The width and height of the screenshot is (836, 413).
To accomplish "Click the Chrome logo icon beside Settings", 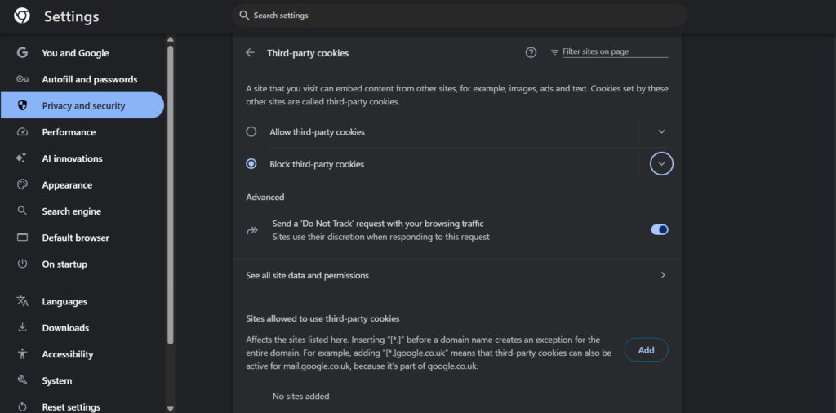I will (22, 16).
